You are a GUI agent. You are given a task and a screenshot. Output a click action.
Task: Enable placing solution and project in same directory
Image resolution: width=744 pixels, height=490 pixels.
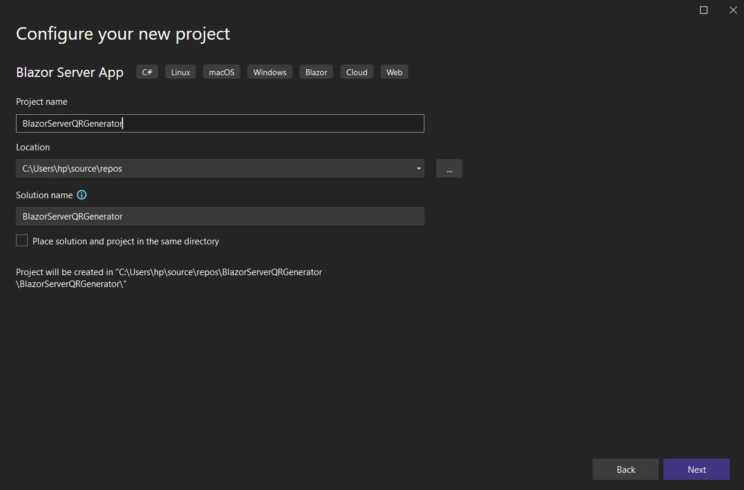click(x=22, y=241)
